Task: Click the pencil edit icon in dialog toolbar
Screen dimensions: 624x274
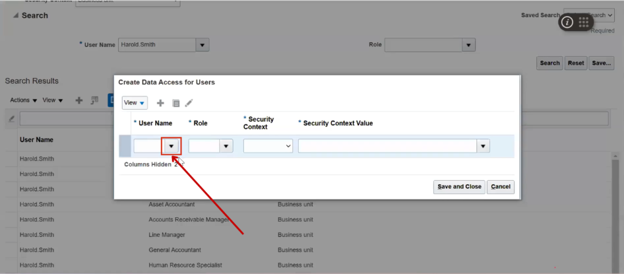Action: [x=189, y=103]
